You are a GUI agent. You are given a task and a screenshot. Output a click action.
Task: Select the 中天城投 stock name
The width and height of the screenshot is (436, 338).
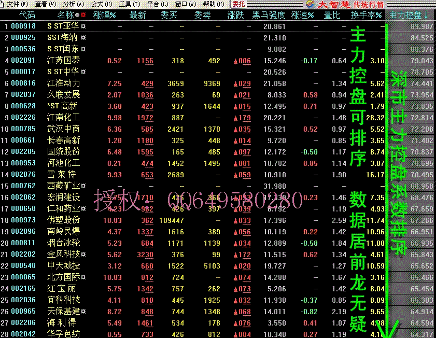click(x=63, y=265)
